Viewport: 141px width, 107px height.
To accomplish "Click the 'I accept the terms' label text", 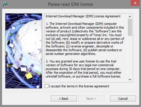I will 79,86.
